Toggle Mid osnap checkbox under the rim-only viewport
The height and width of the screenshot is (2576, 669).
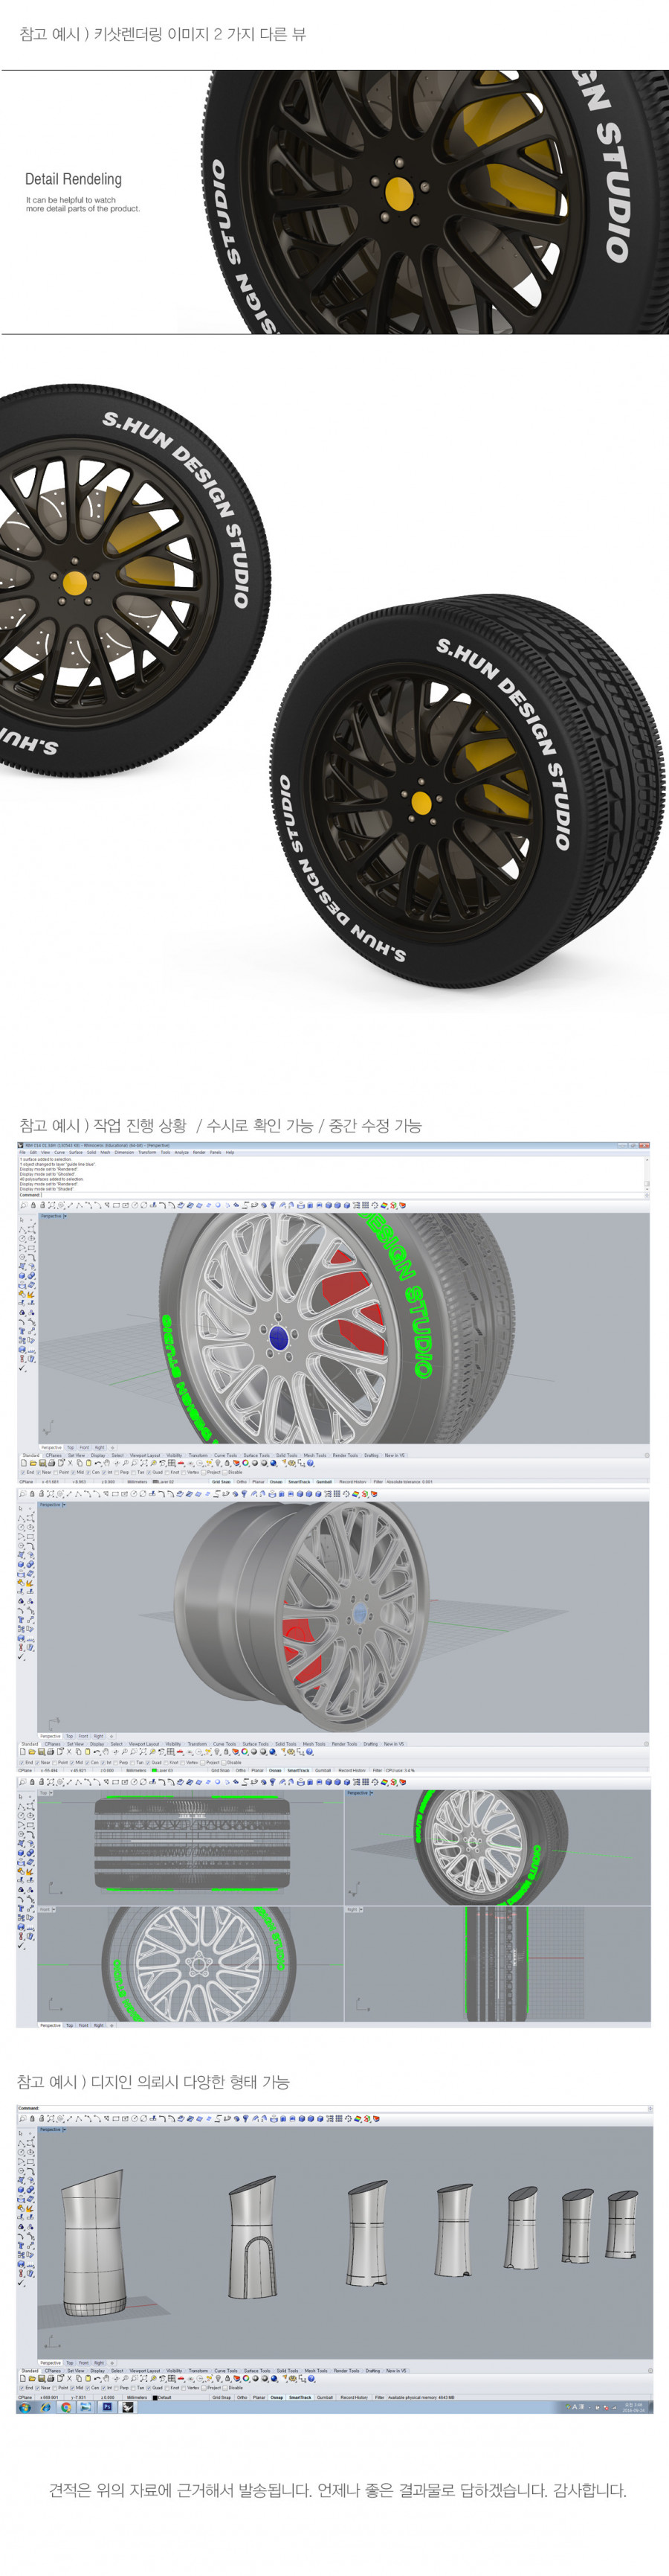[73, 1761]
